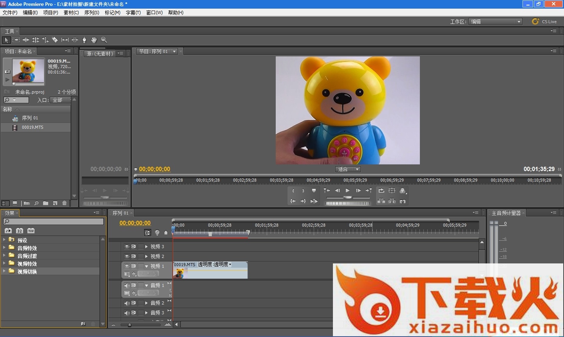The height and width of the screenshot is (337, 564).
Task: Click the Set Unnumbered Marker button
Action: click(x=314, y=191)
